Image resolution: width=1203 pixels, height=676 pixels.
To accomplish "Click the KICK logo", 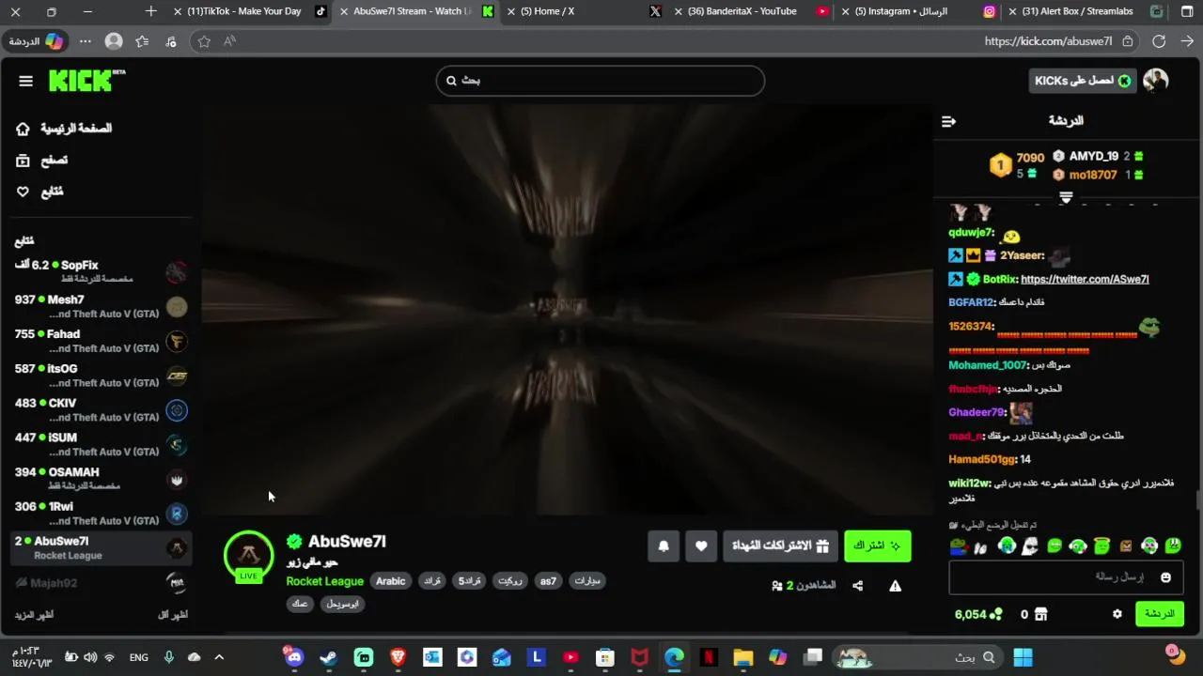I will click(x=86, y=80).
